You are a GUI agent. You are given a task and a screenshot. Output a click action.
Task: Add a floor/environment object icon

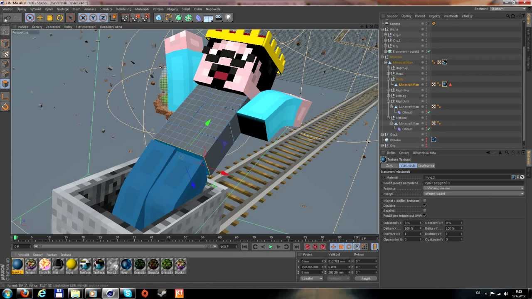click(x=208, y=18)
